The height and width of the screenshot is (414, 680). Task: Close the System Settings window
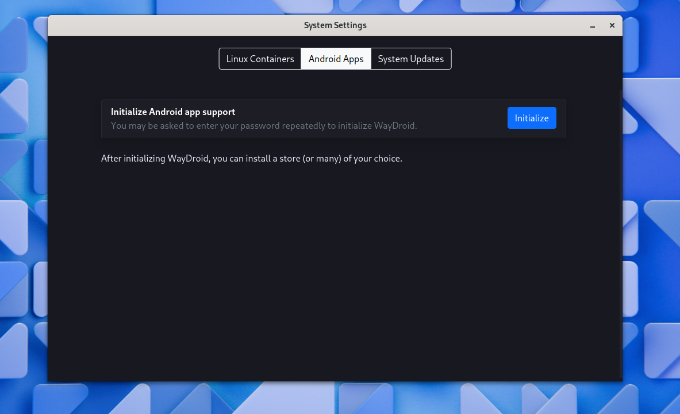pyautogui.click(x=612, y=26)
